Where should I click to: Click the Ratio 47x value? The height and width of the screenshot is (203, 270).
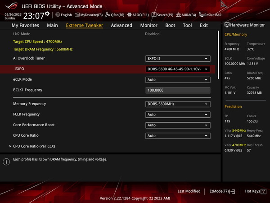[227, 78]
